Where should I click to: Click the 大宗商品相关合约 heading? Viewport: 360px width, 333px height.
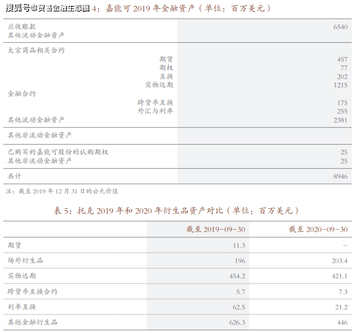coord(36,50)
